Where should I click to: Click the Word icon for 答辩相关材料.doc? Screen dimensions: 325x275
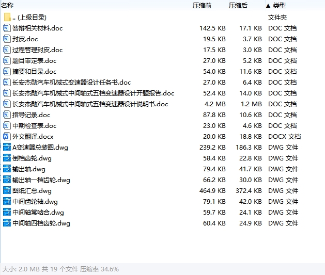click(x=7, y=28)
